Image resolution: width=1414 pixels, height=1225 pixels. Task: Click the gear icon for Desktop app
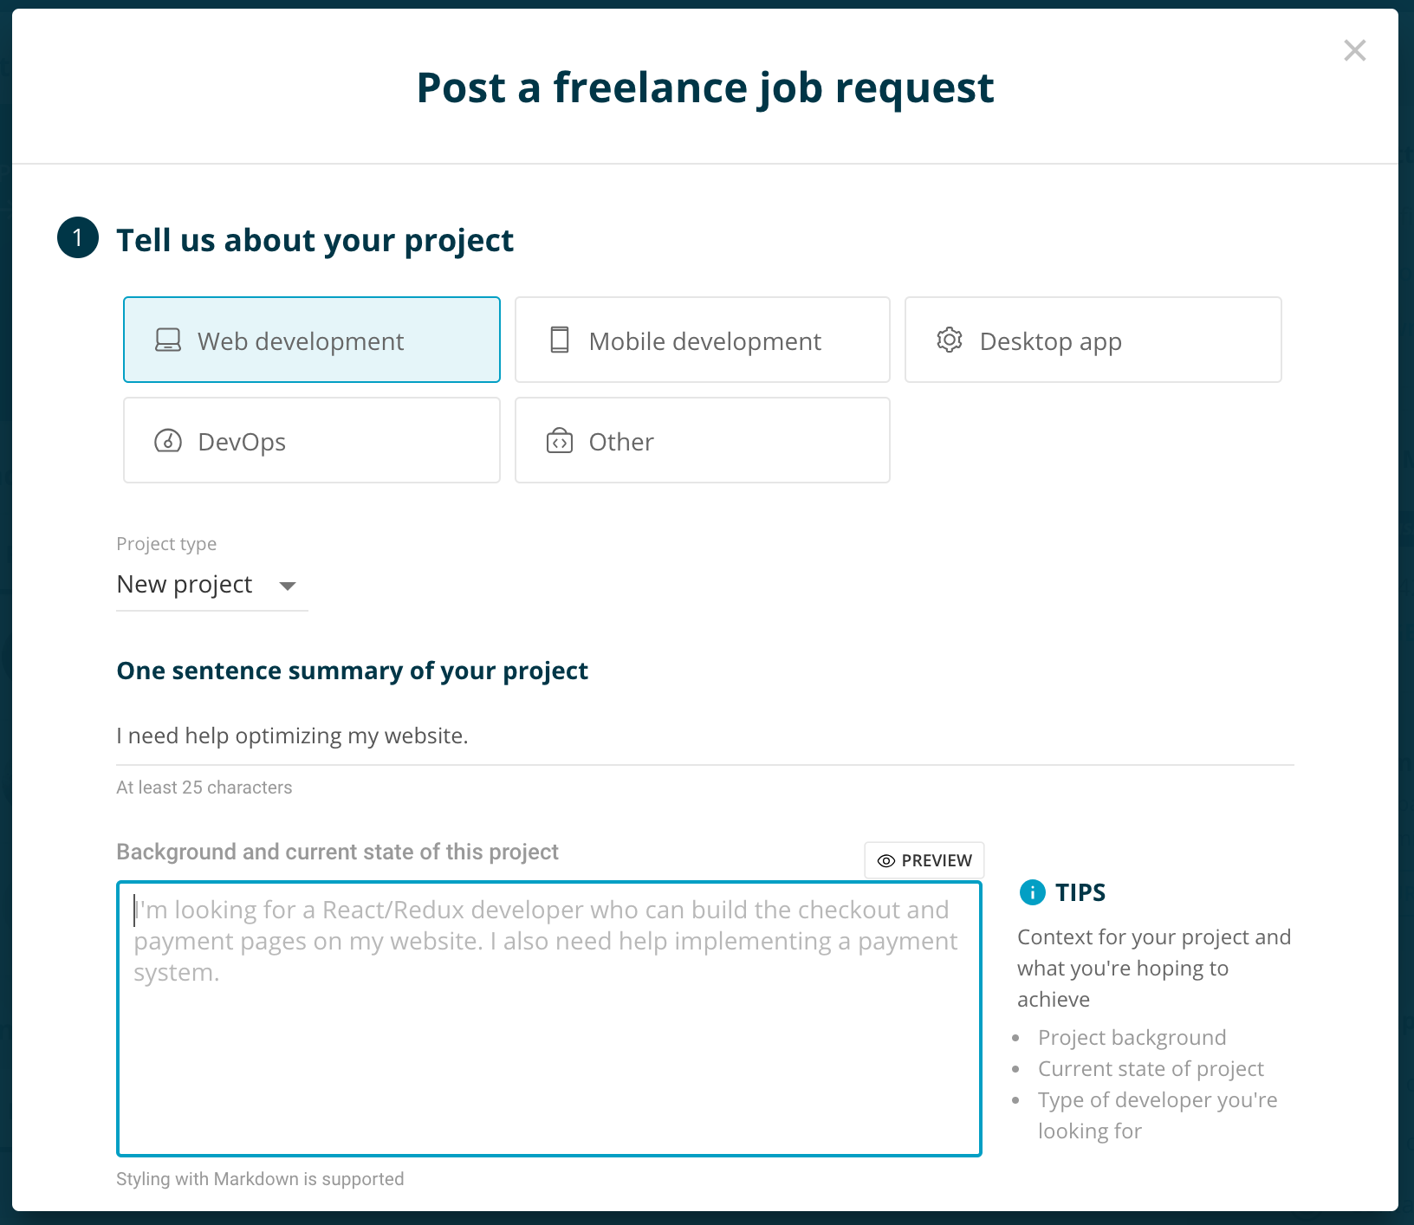coord(950,340)
